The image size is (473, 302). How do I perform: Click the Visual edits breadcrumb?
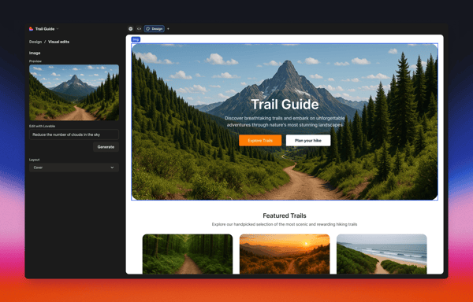pos(59,42)
